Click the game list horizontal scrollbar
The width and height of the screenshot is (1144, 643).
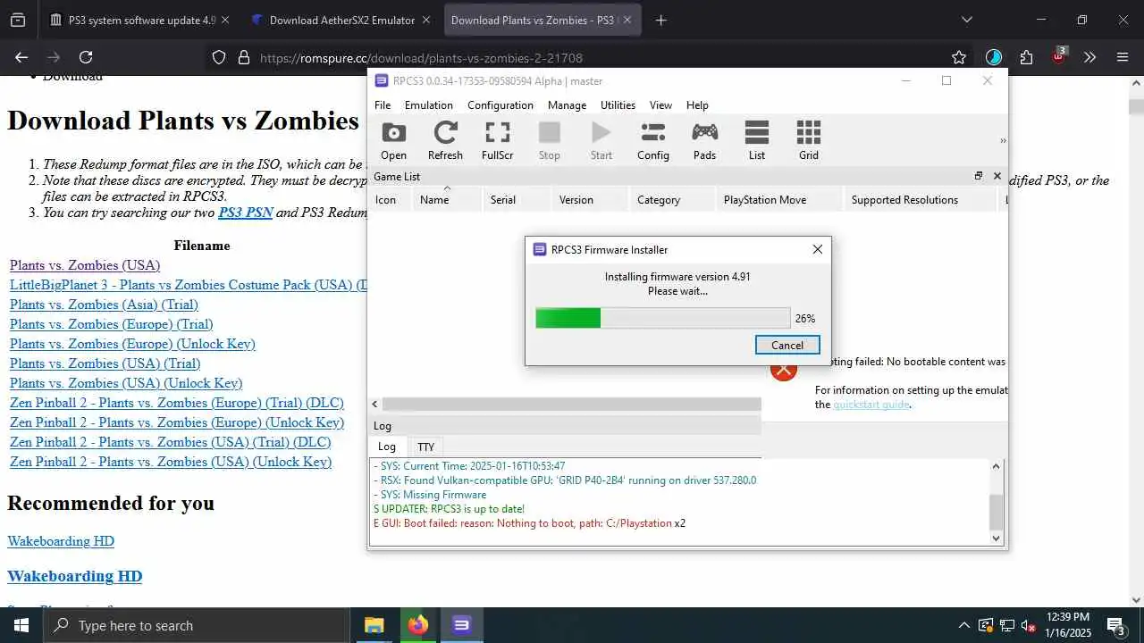571,405
